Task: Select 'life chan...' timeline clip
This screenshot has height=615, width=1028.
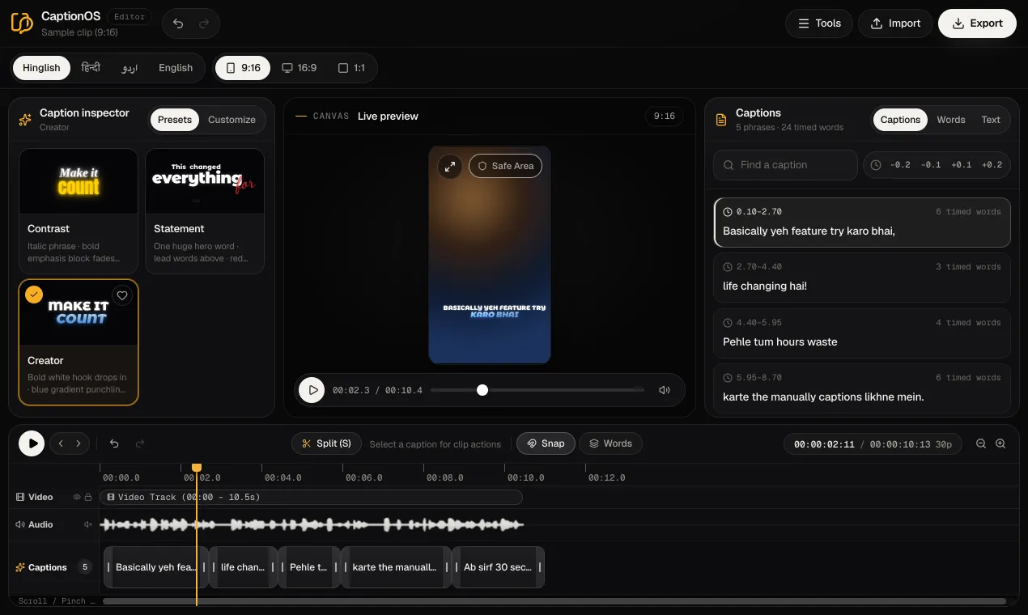Action: [x=243, y=567]
